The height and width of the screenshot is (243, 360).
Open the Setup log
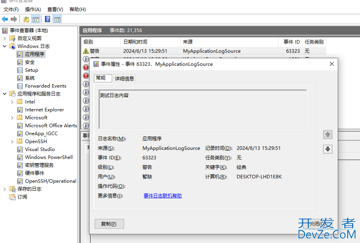pyautogui.click(x=31, y=70)
